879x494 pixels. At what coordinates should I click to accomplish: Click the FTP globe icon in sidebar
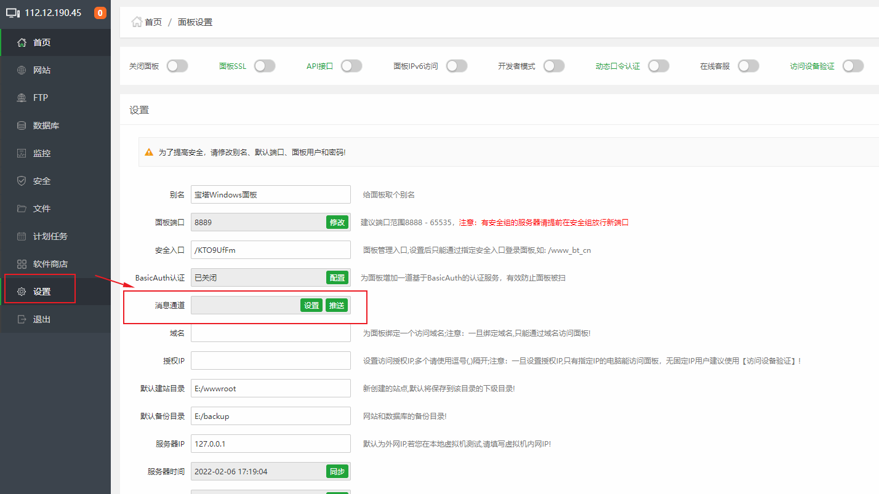(x=22, y=98)
